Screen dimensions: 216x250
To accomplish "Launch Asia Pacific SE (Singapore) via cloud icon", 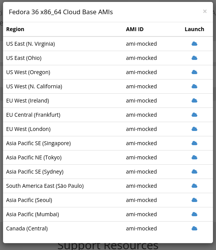I will [x=195, y=143].
